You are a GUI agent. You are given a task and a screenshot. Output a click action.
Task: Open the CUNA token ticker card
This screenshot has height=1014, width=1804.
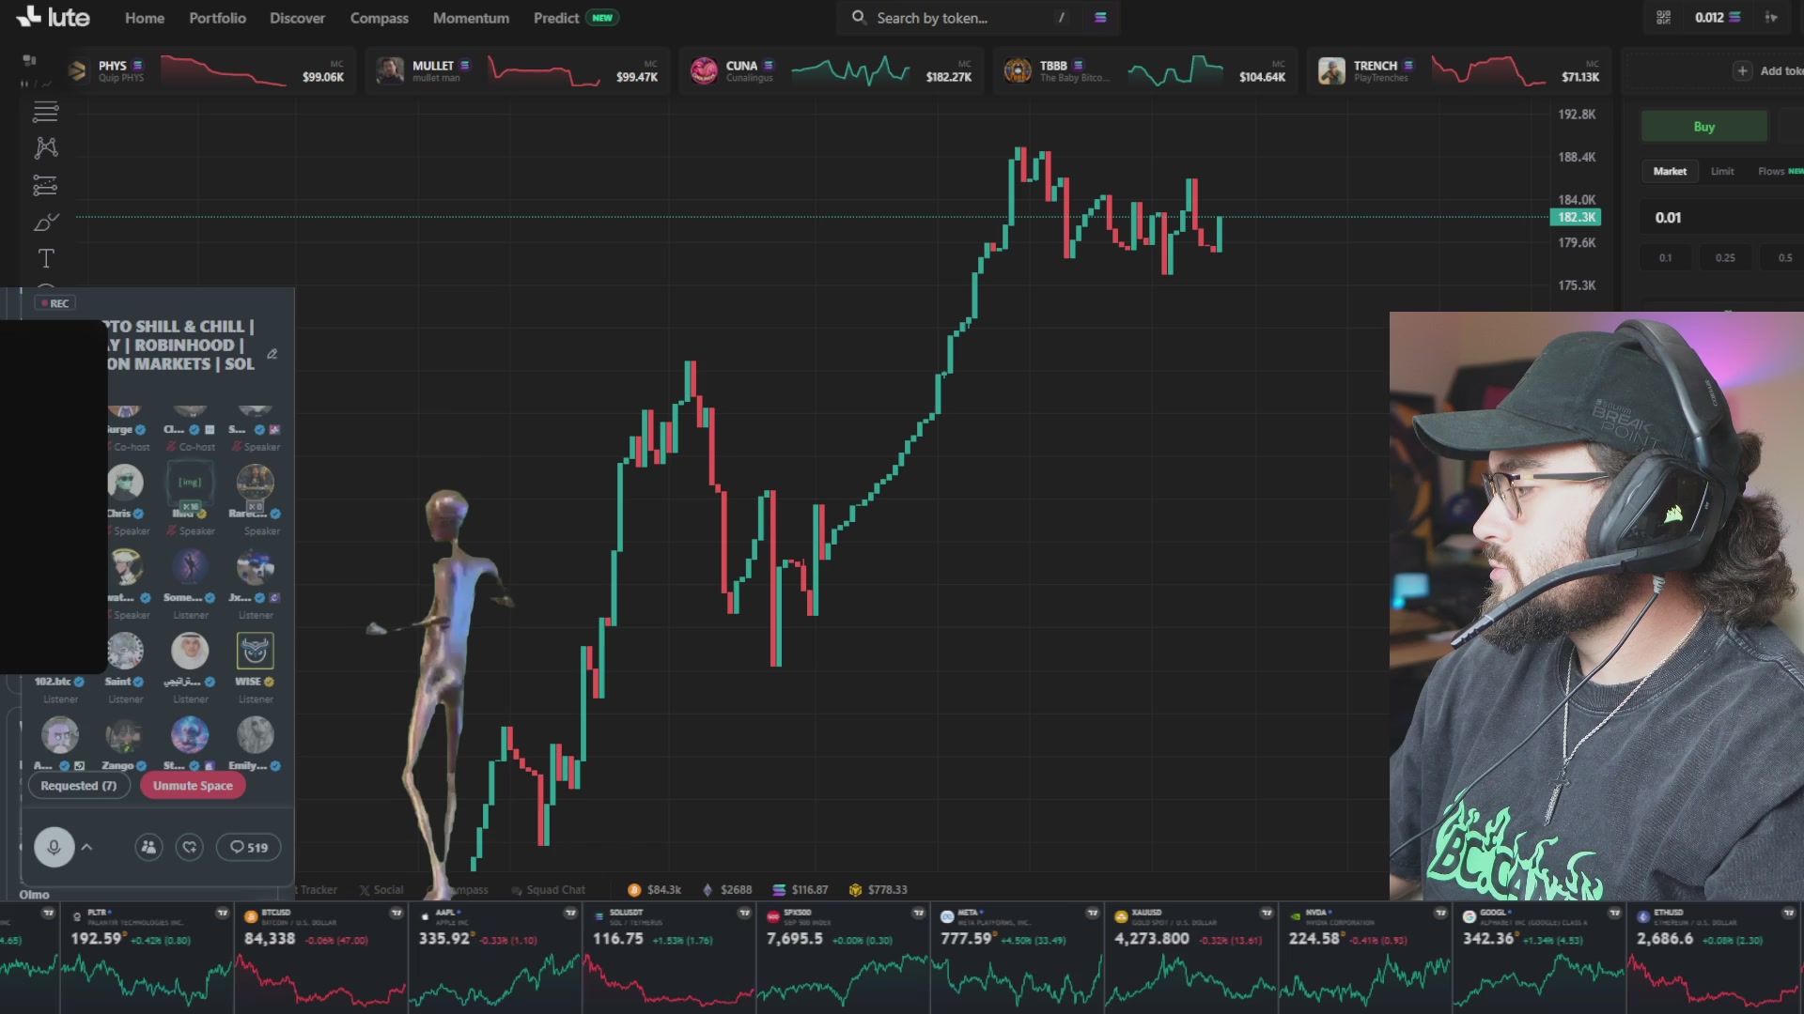point(832,71)
